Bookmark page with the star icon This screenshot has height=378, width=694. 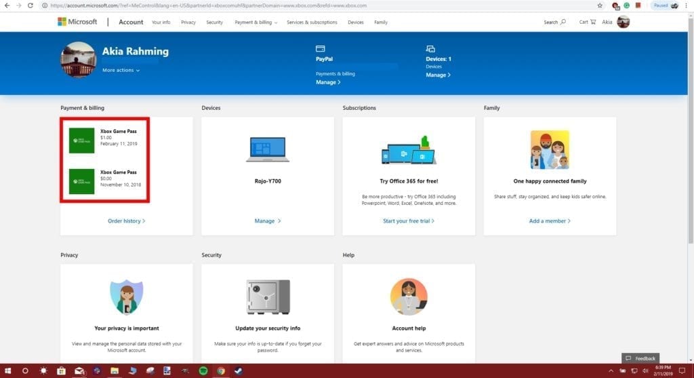[600, 5]
